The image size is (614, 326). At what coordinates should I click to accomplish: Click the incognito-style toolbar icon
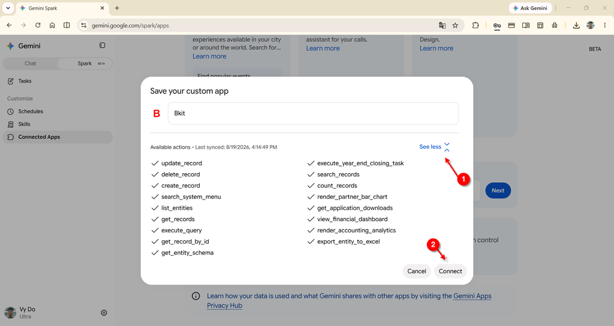pos(555,25)
